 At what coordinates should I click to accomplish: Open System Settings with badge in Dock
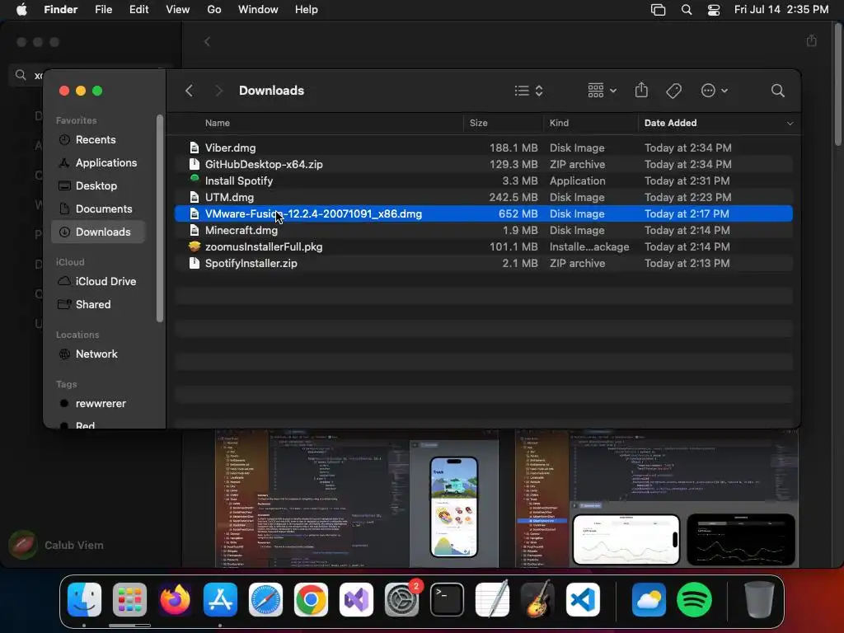click(x=402, y=600)
